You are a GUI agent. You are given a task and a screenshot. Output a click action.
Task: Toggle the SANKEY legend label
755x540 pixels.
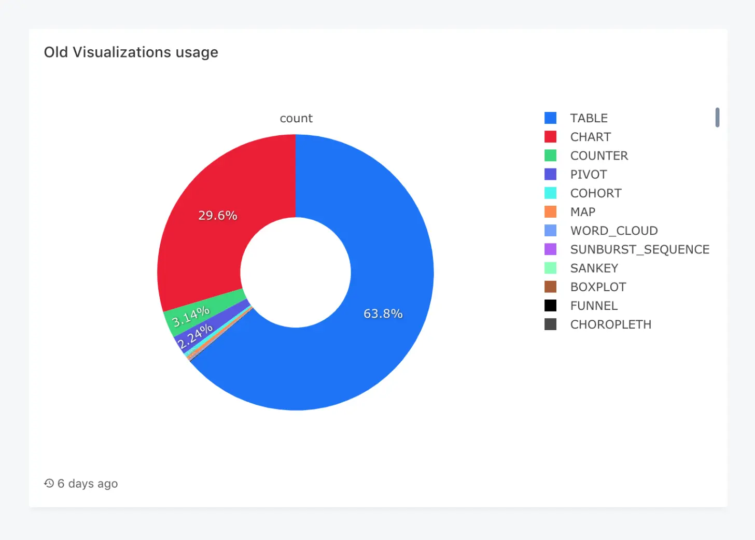click(594, 268)
